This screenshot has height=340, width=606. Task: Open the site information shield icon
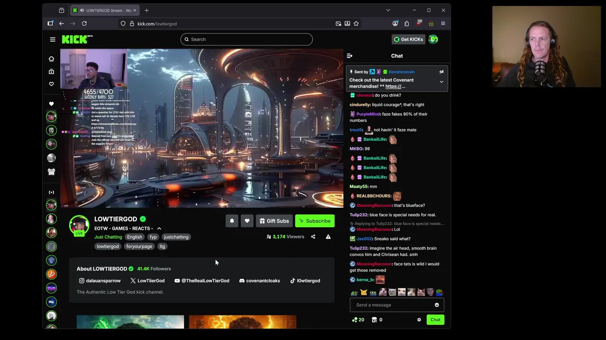tap(123, 24)
